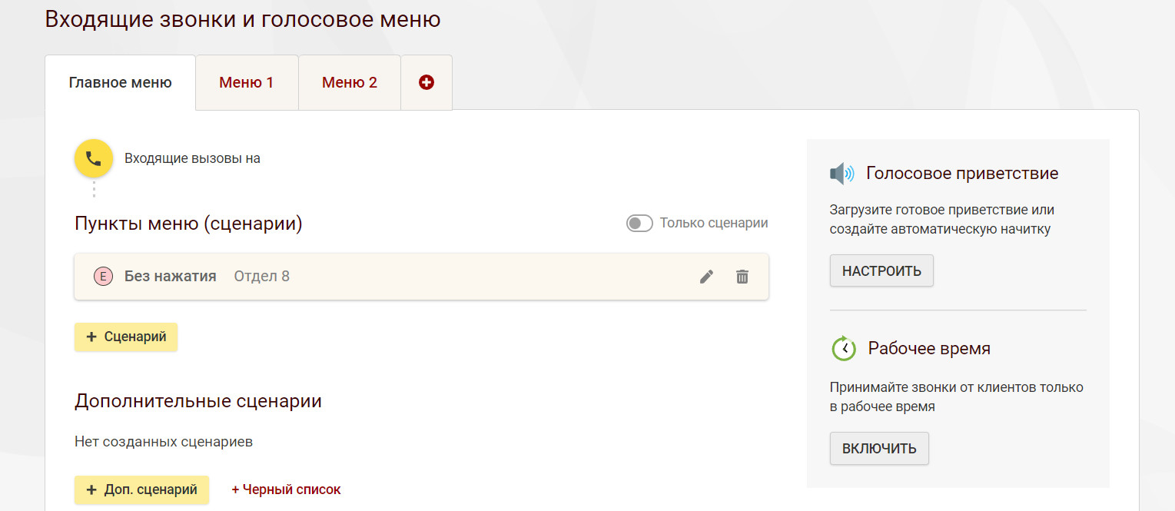This screenshot has width=1175, height=511.
Task: Click the plus icon to add a menu tab
Action: coord(427,83)
